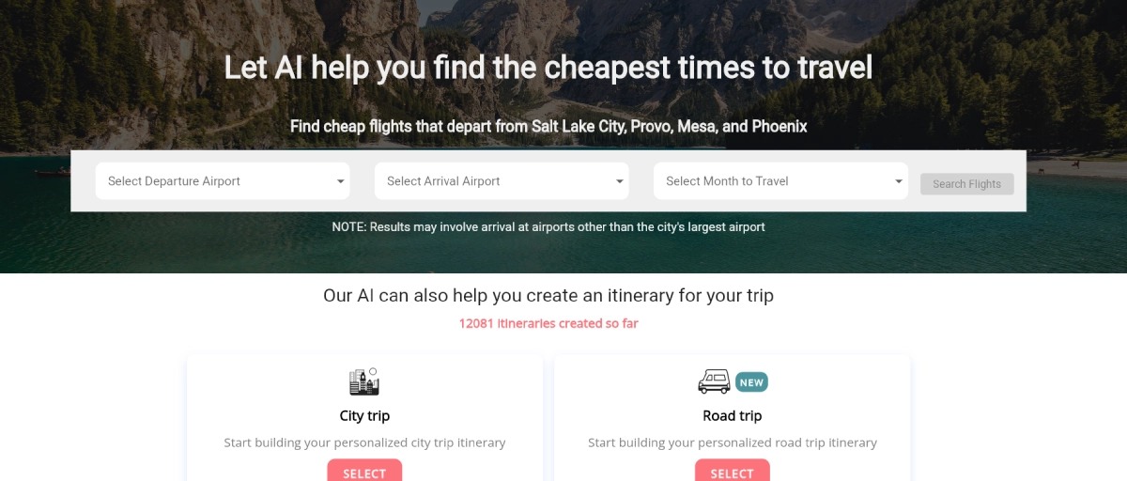This screenshot has height=481, width=1127.
Task: Click the 'Find cheap flights that depart' subheading
Action: pos(548,126)
